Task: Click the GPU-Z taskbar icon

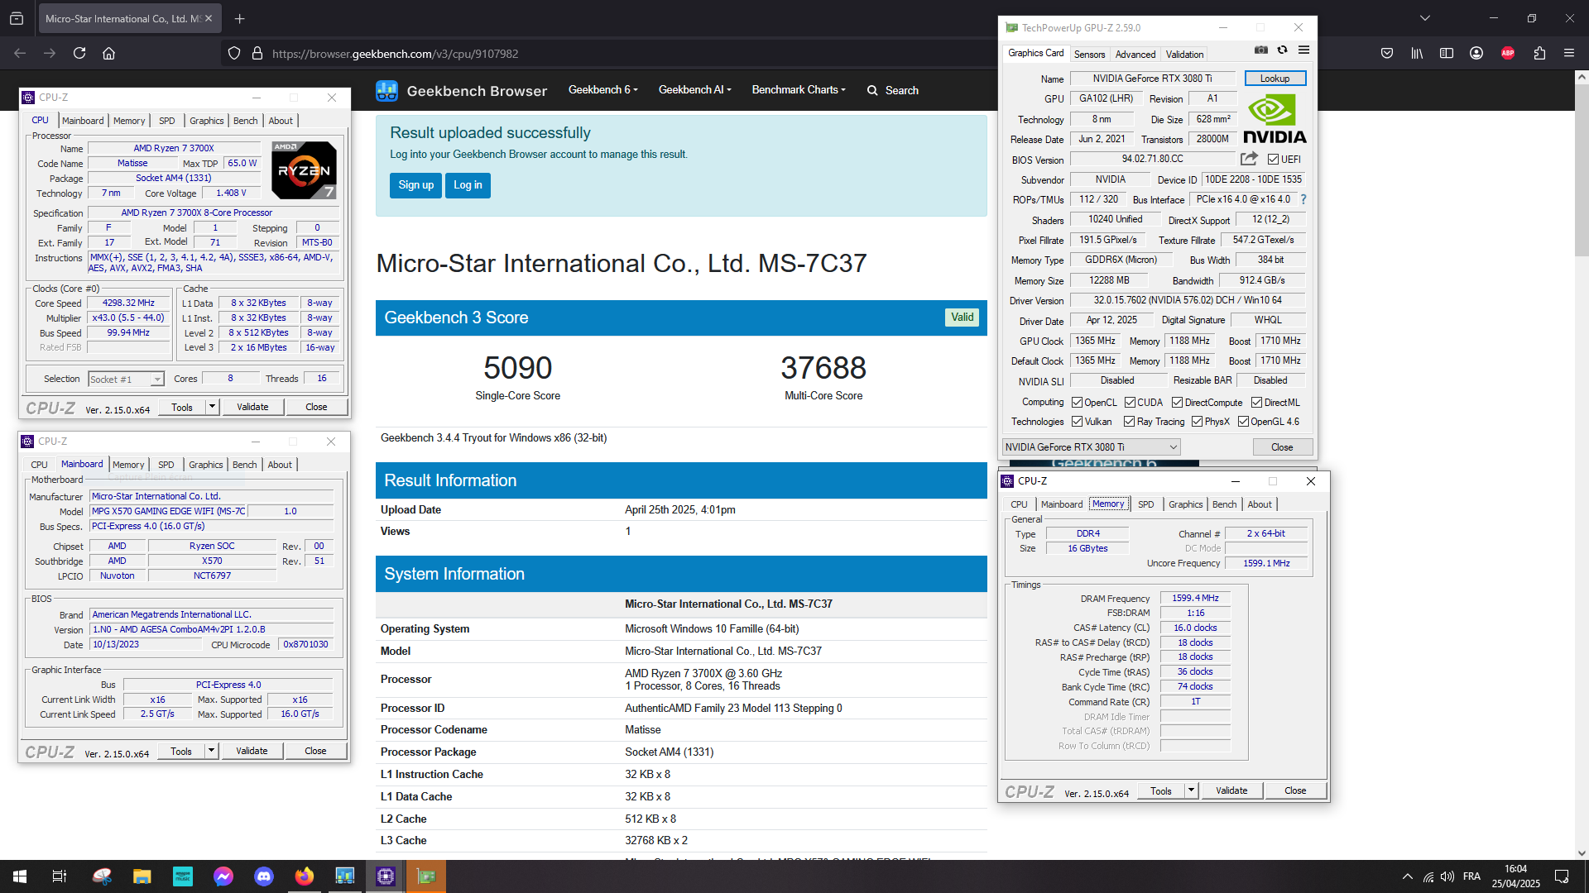Action: tap(426, 876)
